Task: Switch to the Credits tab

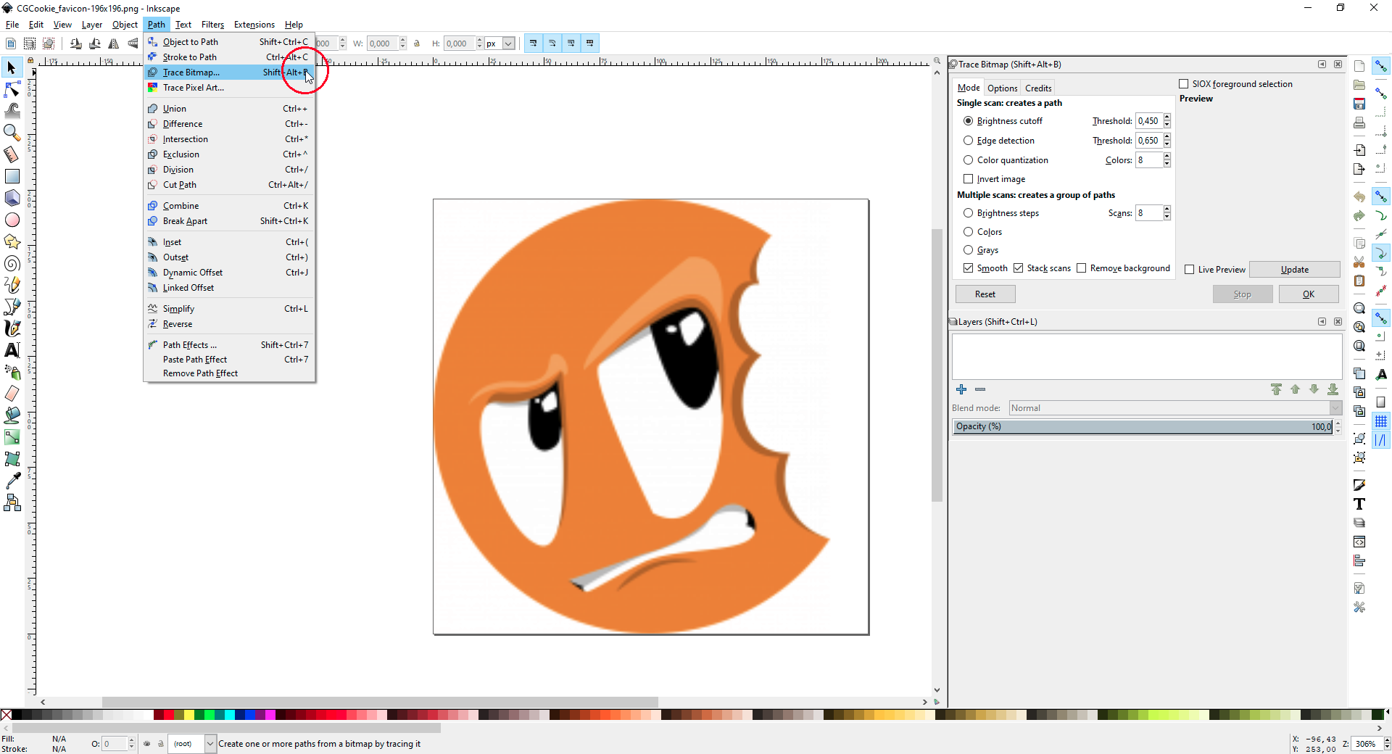Action: pos(1038,88)
